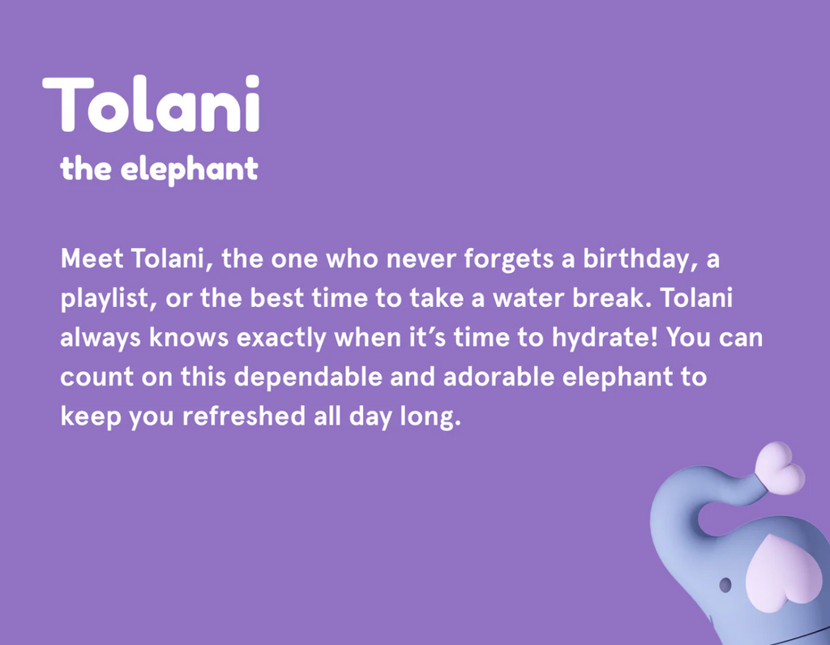Click the words 'keep you' in the last line
This screenshot has width=830, height=645.
click(117, 416)
